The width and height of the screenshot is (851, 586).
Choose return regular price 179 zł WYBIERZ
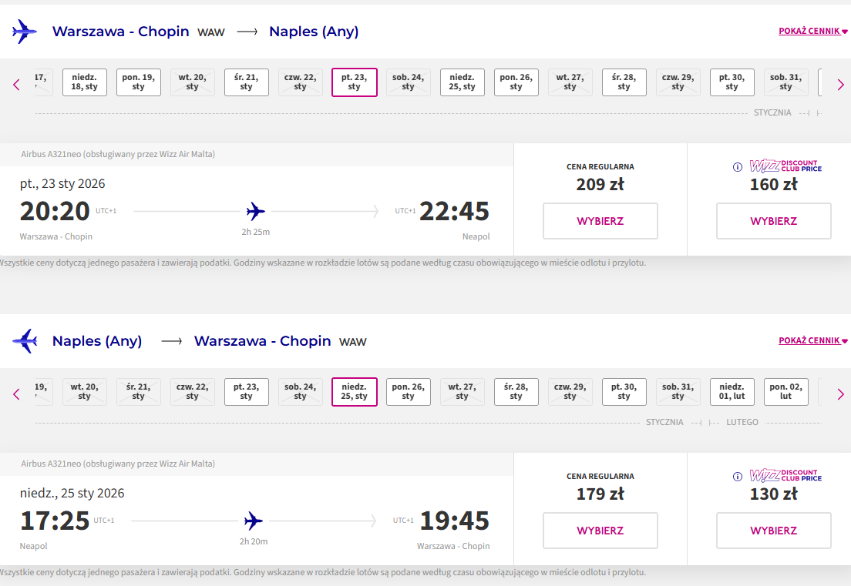point(600,531)
